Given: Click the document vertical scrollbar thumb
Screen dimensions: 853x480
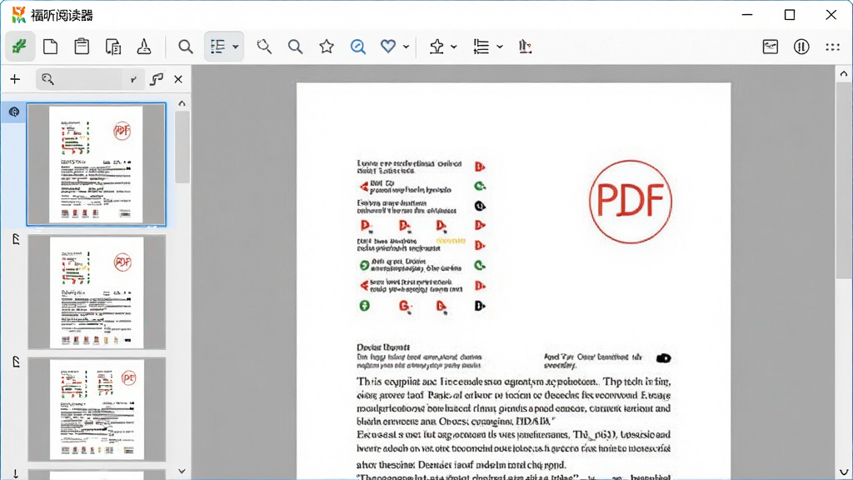Looking at the screenshot, I should [x=844, y=181].
